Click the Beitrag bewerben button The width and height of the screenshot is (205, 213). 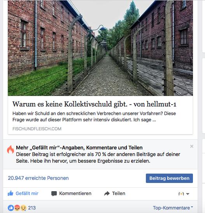169,178
